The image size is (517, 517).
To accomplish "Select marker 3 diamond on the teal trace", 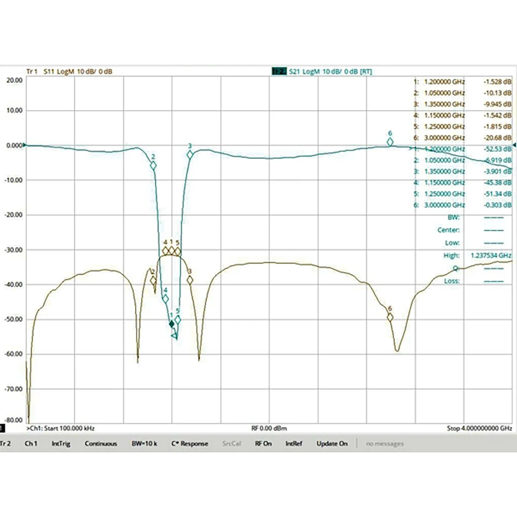I will coord(189,154).
